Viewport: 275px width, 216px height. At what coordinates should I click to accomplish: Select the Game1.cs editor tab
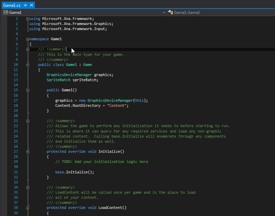12,5
